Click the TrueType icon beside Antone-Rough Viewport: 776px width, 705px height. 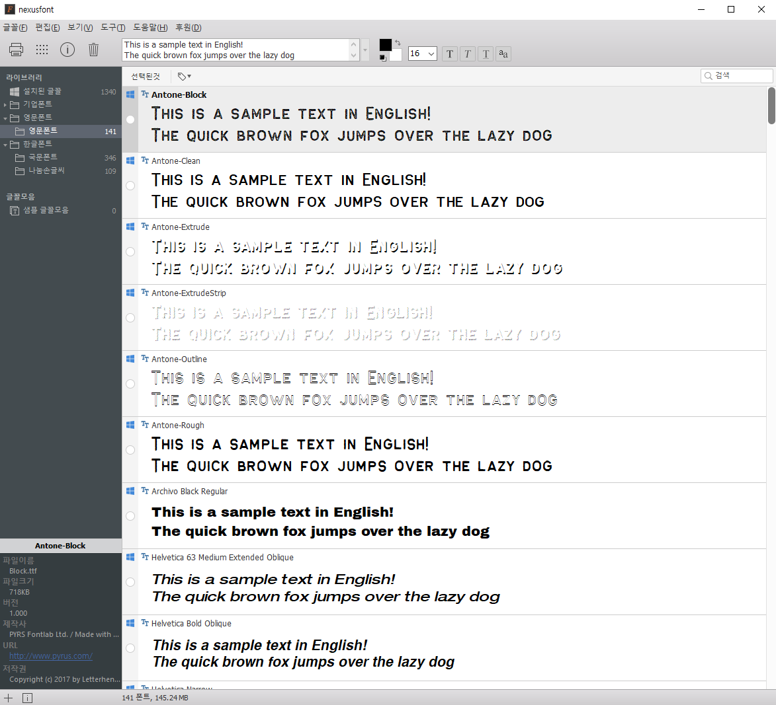tap(145, 424)
